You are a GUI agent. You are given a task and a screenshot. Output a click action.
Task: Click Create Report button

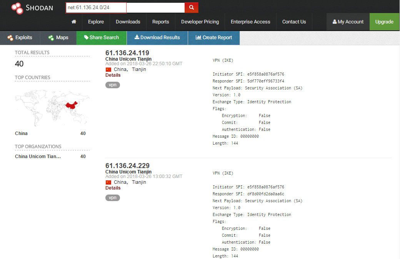(x=214, y=38)
